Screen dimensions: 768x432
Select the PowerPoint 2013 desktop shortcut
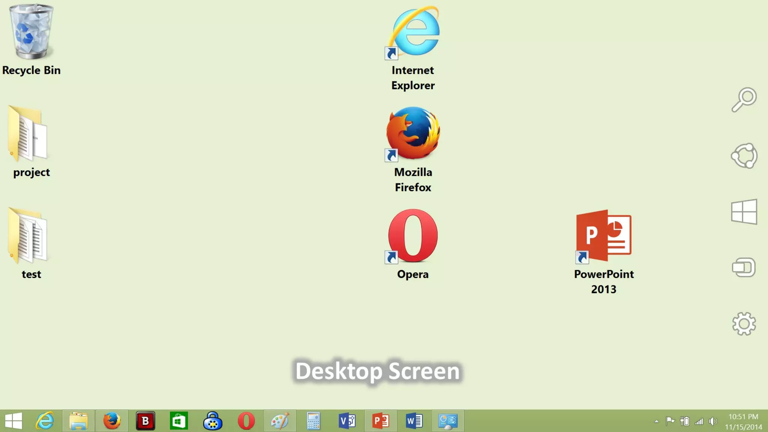[604, 236]
